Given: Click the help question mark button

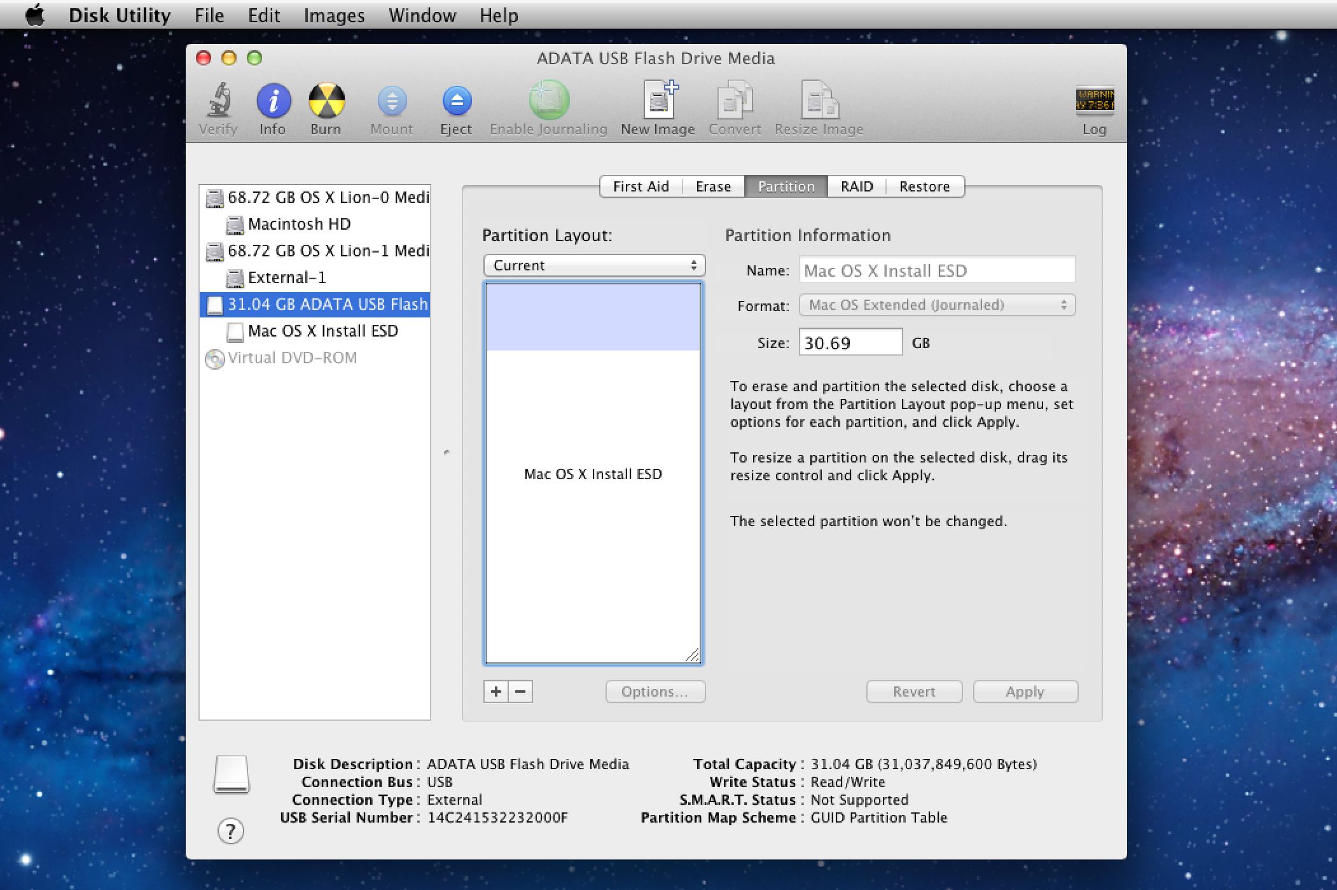Looking at the screenshot, I should coord(231,831).
